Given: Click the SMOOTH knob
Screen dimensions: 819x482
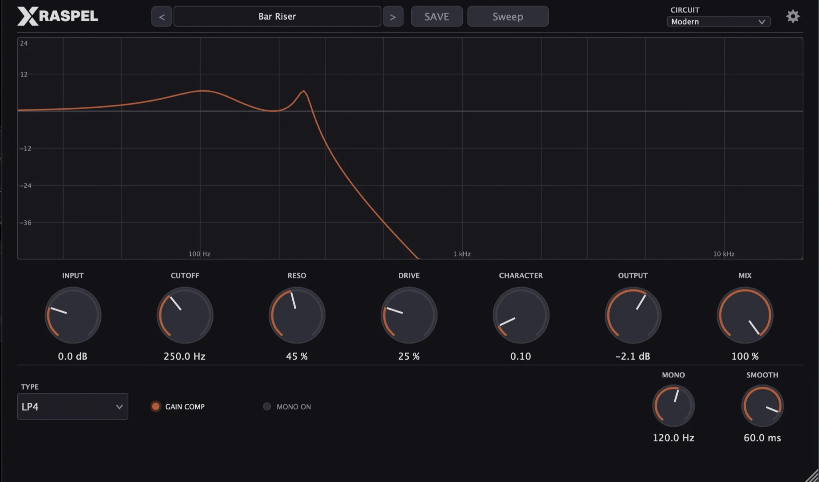Looking at the screenshot, I should pyautogui.click(x=762, y=406).
